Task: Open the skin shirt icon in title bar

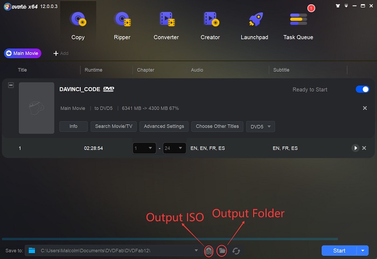Action: (x=338, y=6)
